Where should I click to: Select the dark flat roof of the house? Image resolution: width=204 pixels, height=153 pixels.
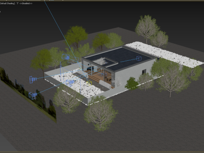tap(127, 57)
